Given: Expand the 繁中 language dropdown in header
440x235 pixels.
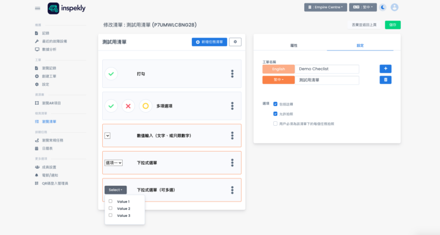Looking at the screenshot, I should tap(362, 7).
